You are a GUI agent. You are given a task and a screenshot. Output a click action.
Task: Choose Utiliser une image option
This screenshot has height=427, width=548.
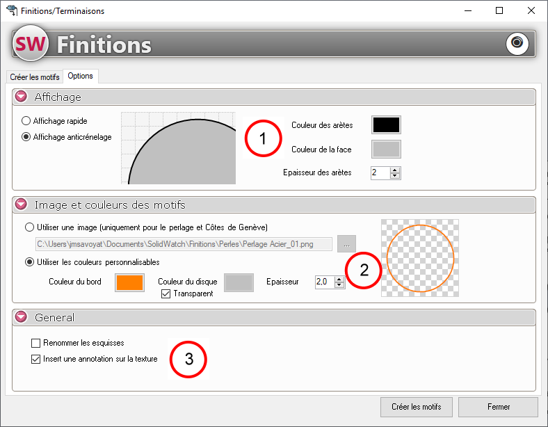[29, 227]
